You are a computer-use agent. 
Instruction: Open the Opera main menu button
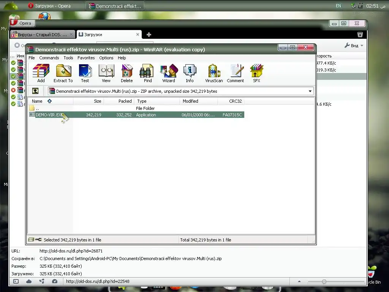[22, 23]
